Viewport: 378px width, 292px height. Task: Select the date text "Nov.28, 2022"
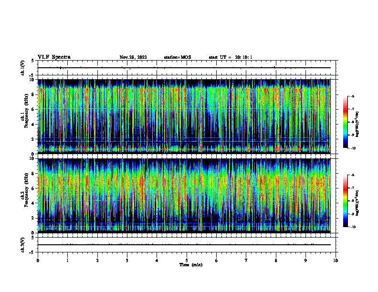tap(133, 57)
